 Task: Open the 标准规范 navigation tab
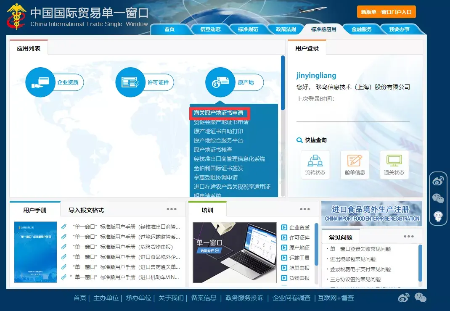[248, 29]
